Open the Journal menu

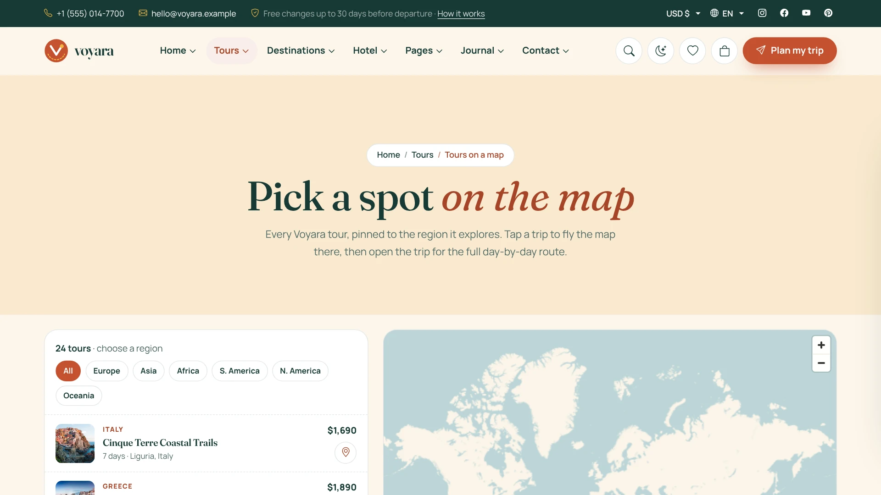point(482,51)
